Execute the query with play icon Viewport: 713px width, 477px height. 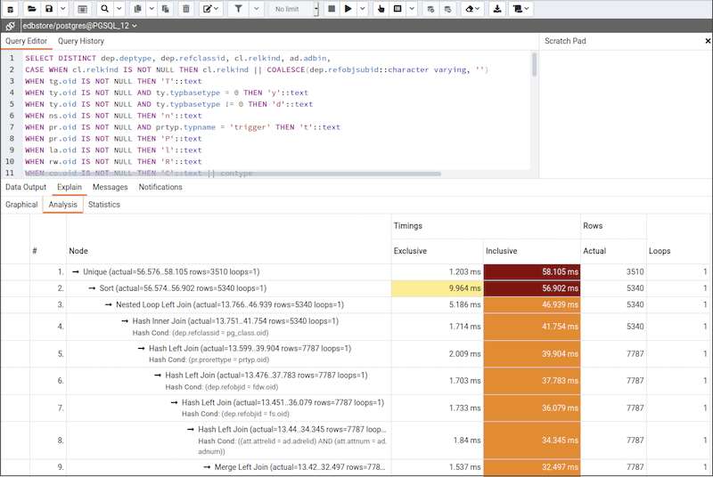point(348,9)
